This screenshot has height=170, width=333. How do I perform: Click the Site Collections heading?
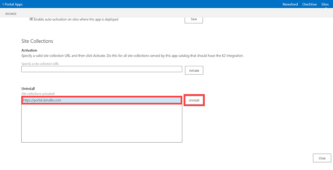[x=37, y=41]
